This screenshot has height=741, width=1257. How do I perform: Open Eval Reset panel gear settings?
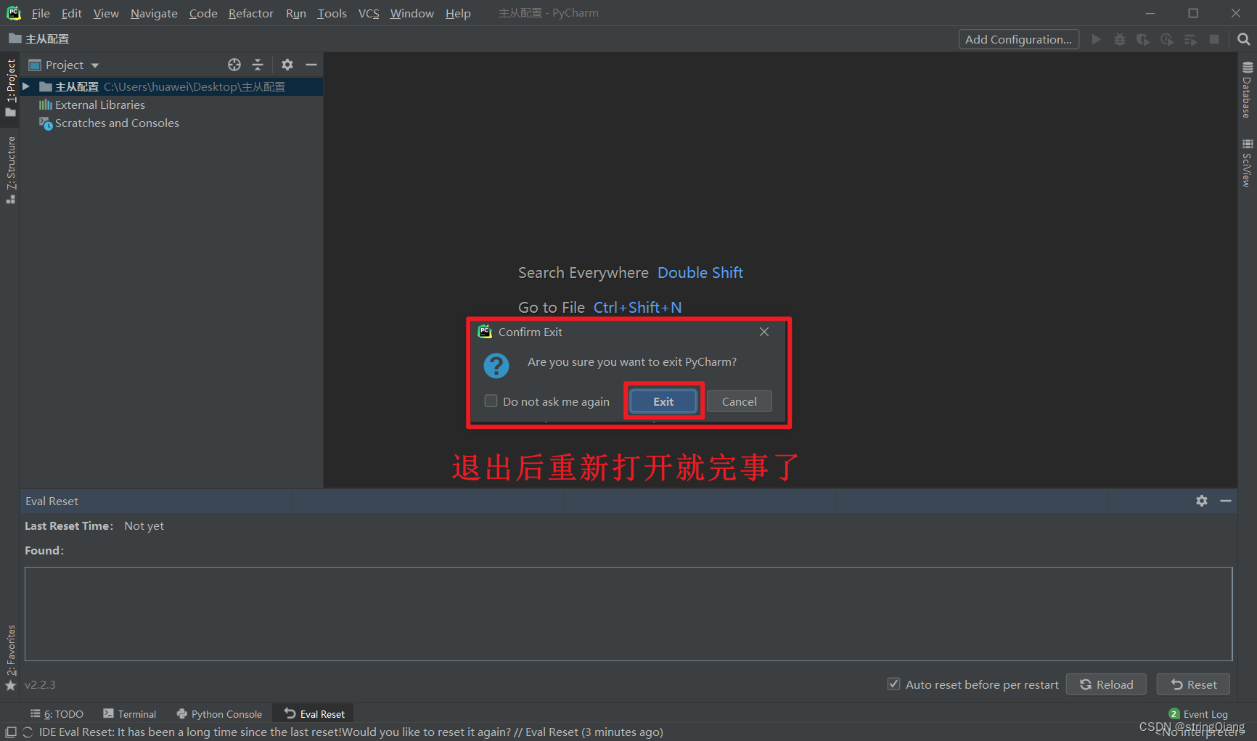pos(1202,501)
